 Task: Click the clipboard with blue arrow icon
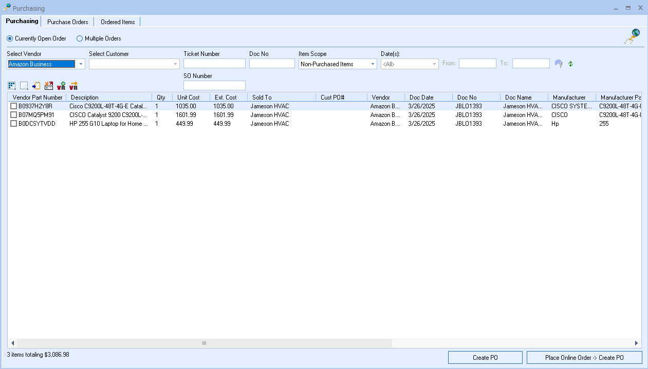pyautogui.click(x=36, y=86)
